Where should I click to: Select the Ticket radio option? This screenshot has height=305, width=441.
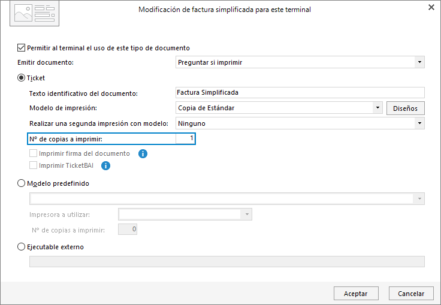pyautogui.click(x=21, y=78)
